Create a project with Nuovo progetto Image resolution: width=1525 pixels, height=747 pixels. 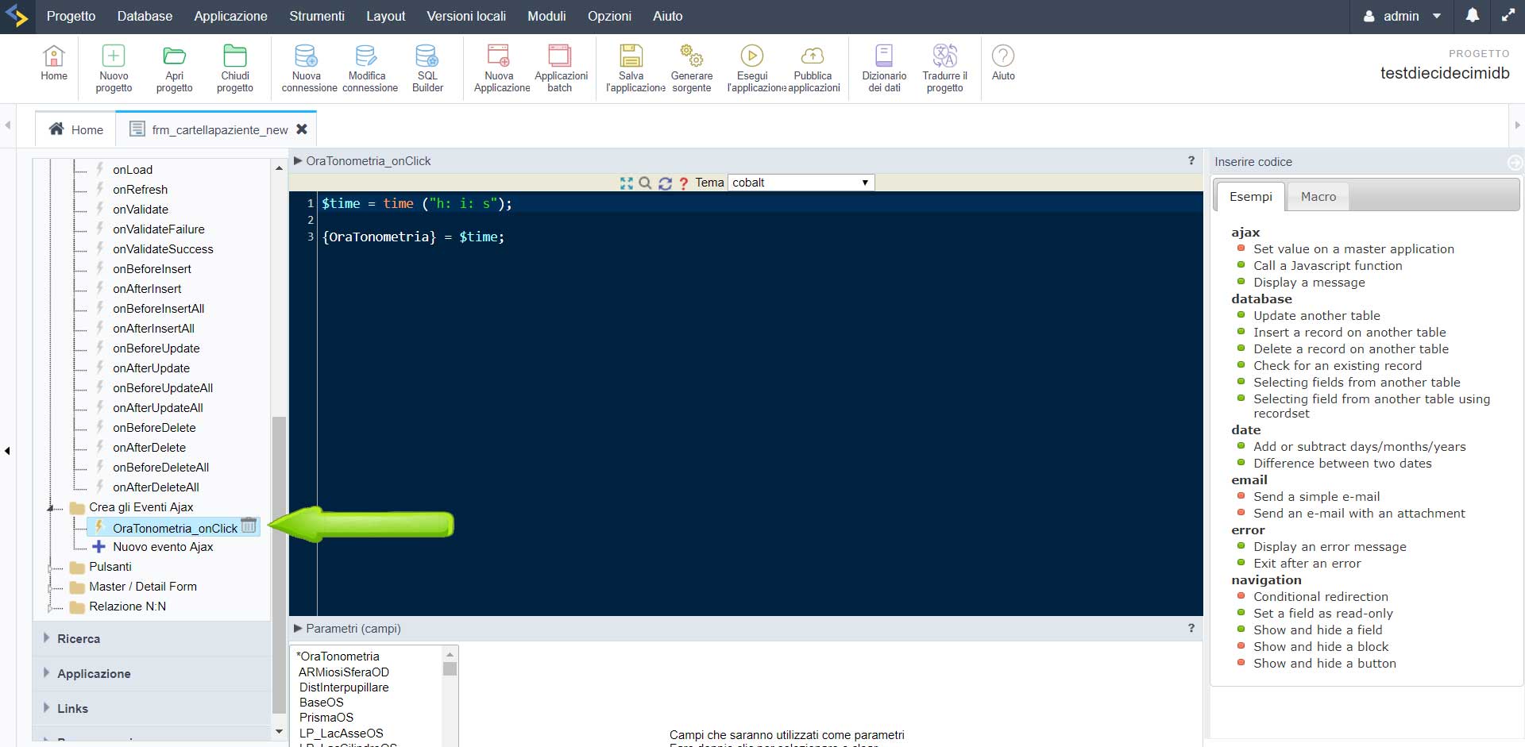114,68
